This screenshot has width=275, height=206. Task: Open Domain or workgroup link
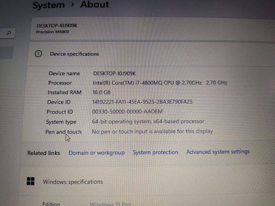pyautogui.click(x=96, y=153)
